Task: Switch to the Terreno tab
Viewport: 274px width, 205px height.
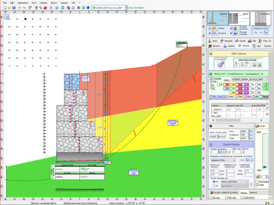Action: click(x=214, y=46)
